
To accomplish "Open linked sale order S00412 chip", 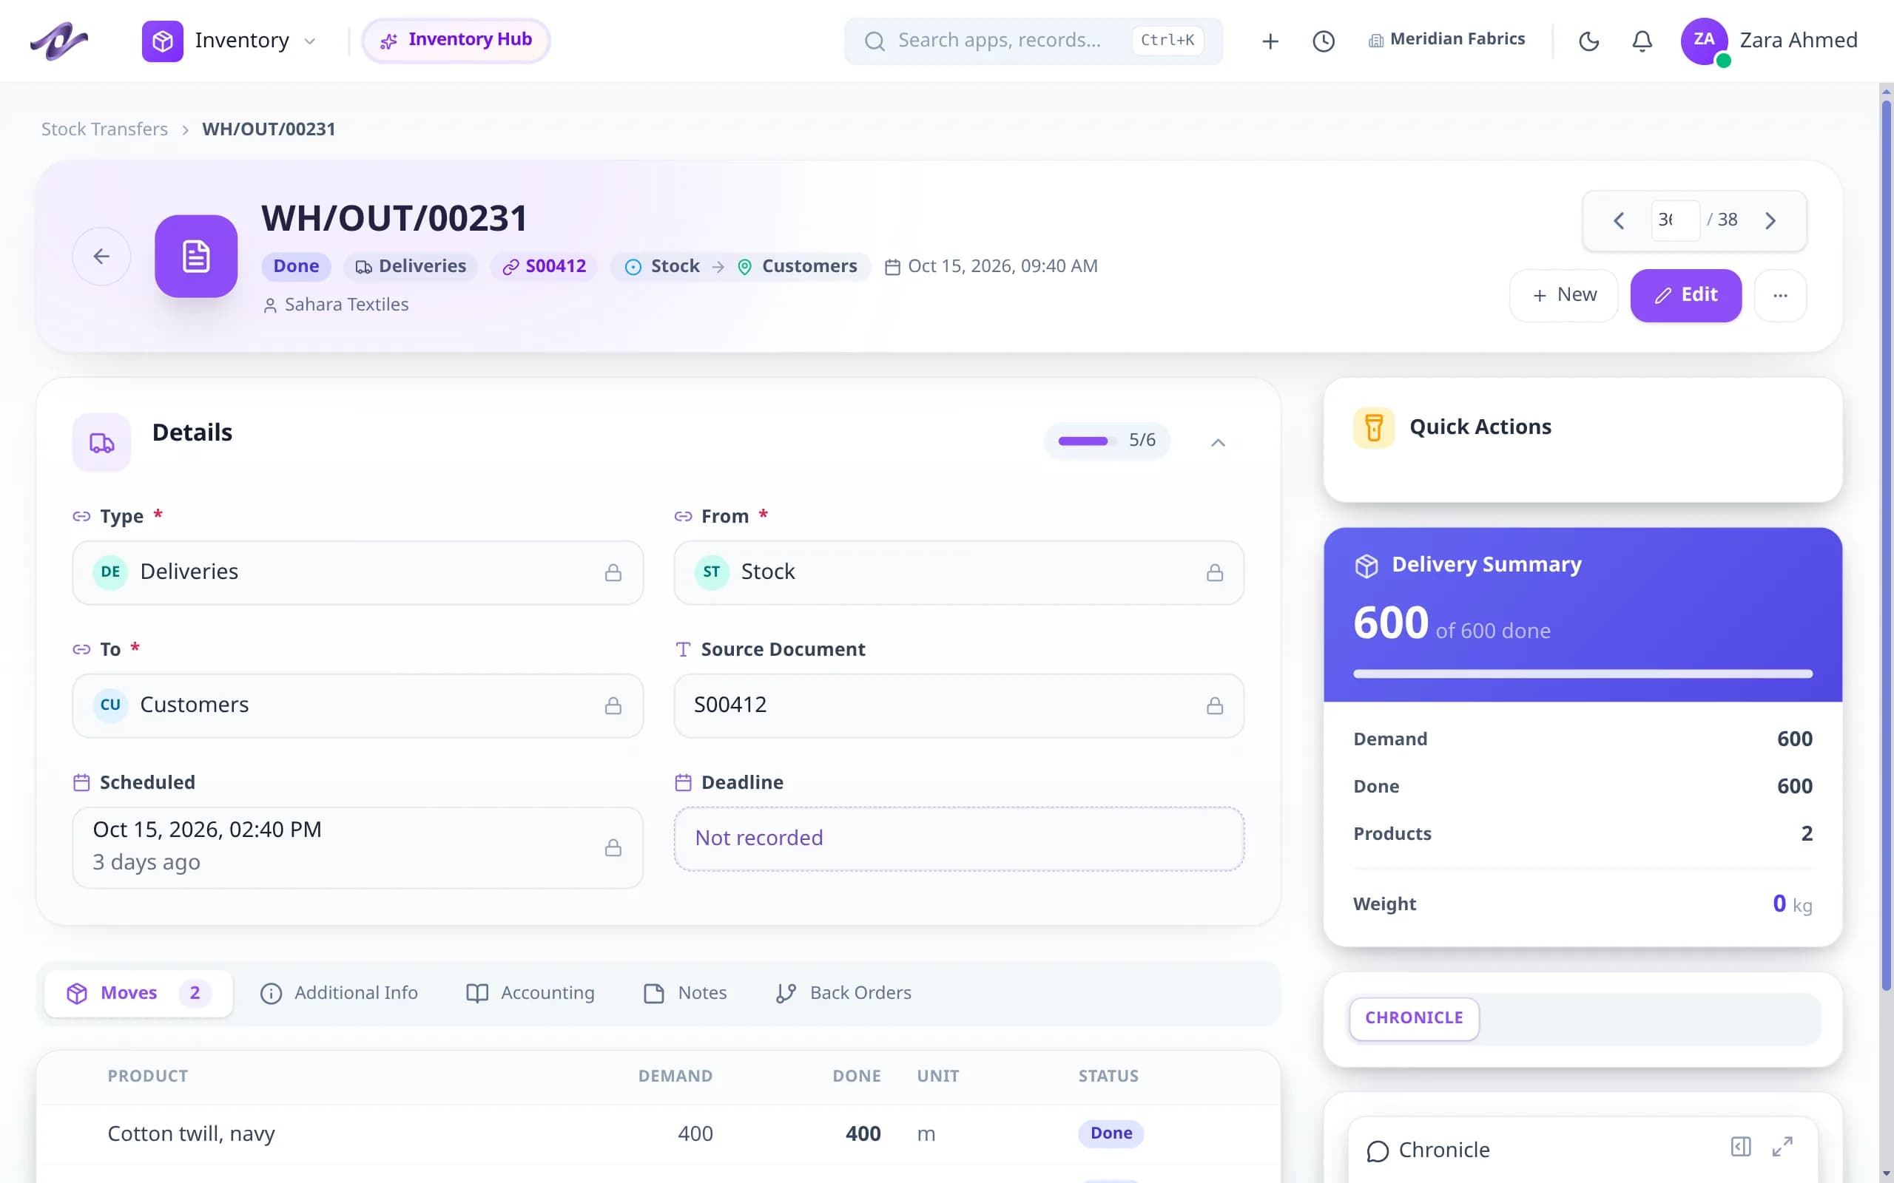I will (x=544, y=266).
